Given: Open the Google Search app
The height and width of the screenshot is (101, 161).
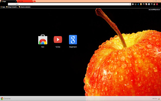Looking at the screenshot, I should click(x=73, y=39).
